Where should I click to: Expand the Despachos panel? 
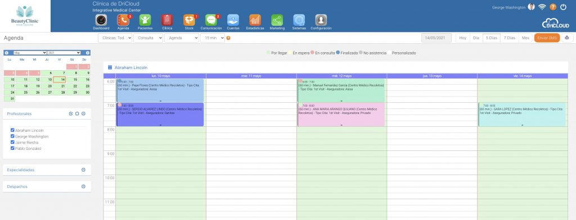pos(83,187)
